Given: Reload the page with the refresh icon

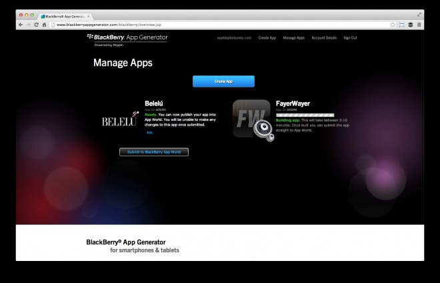Looking at the screenshot, I should (36, 25).
